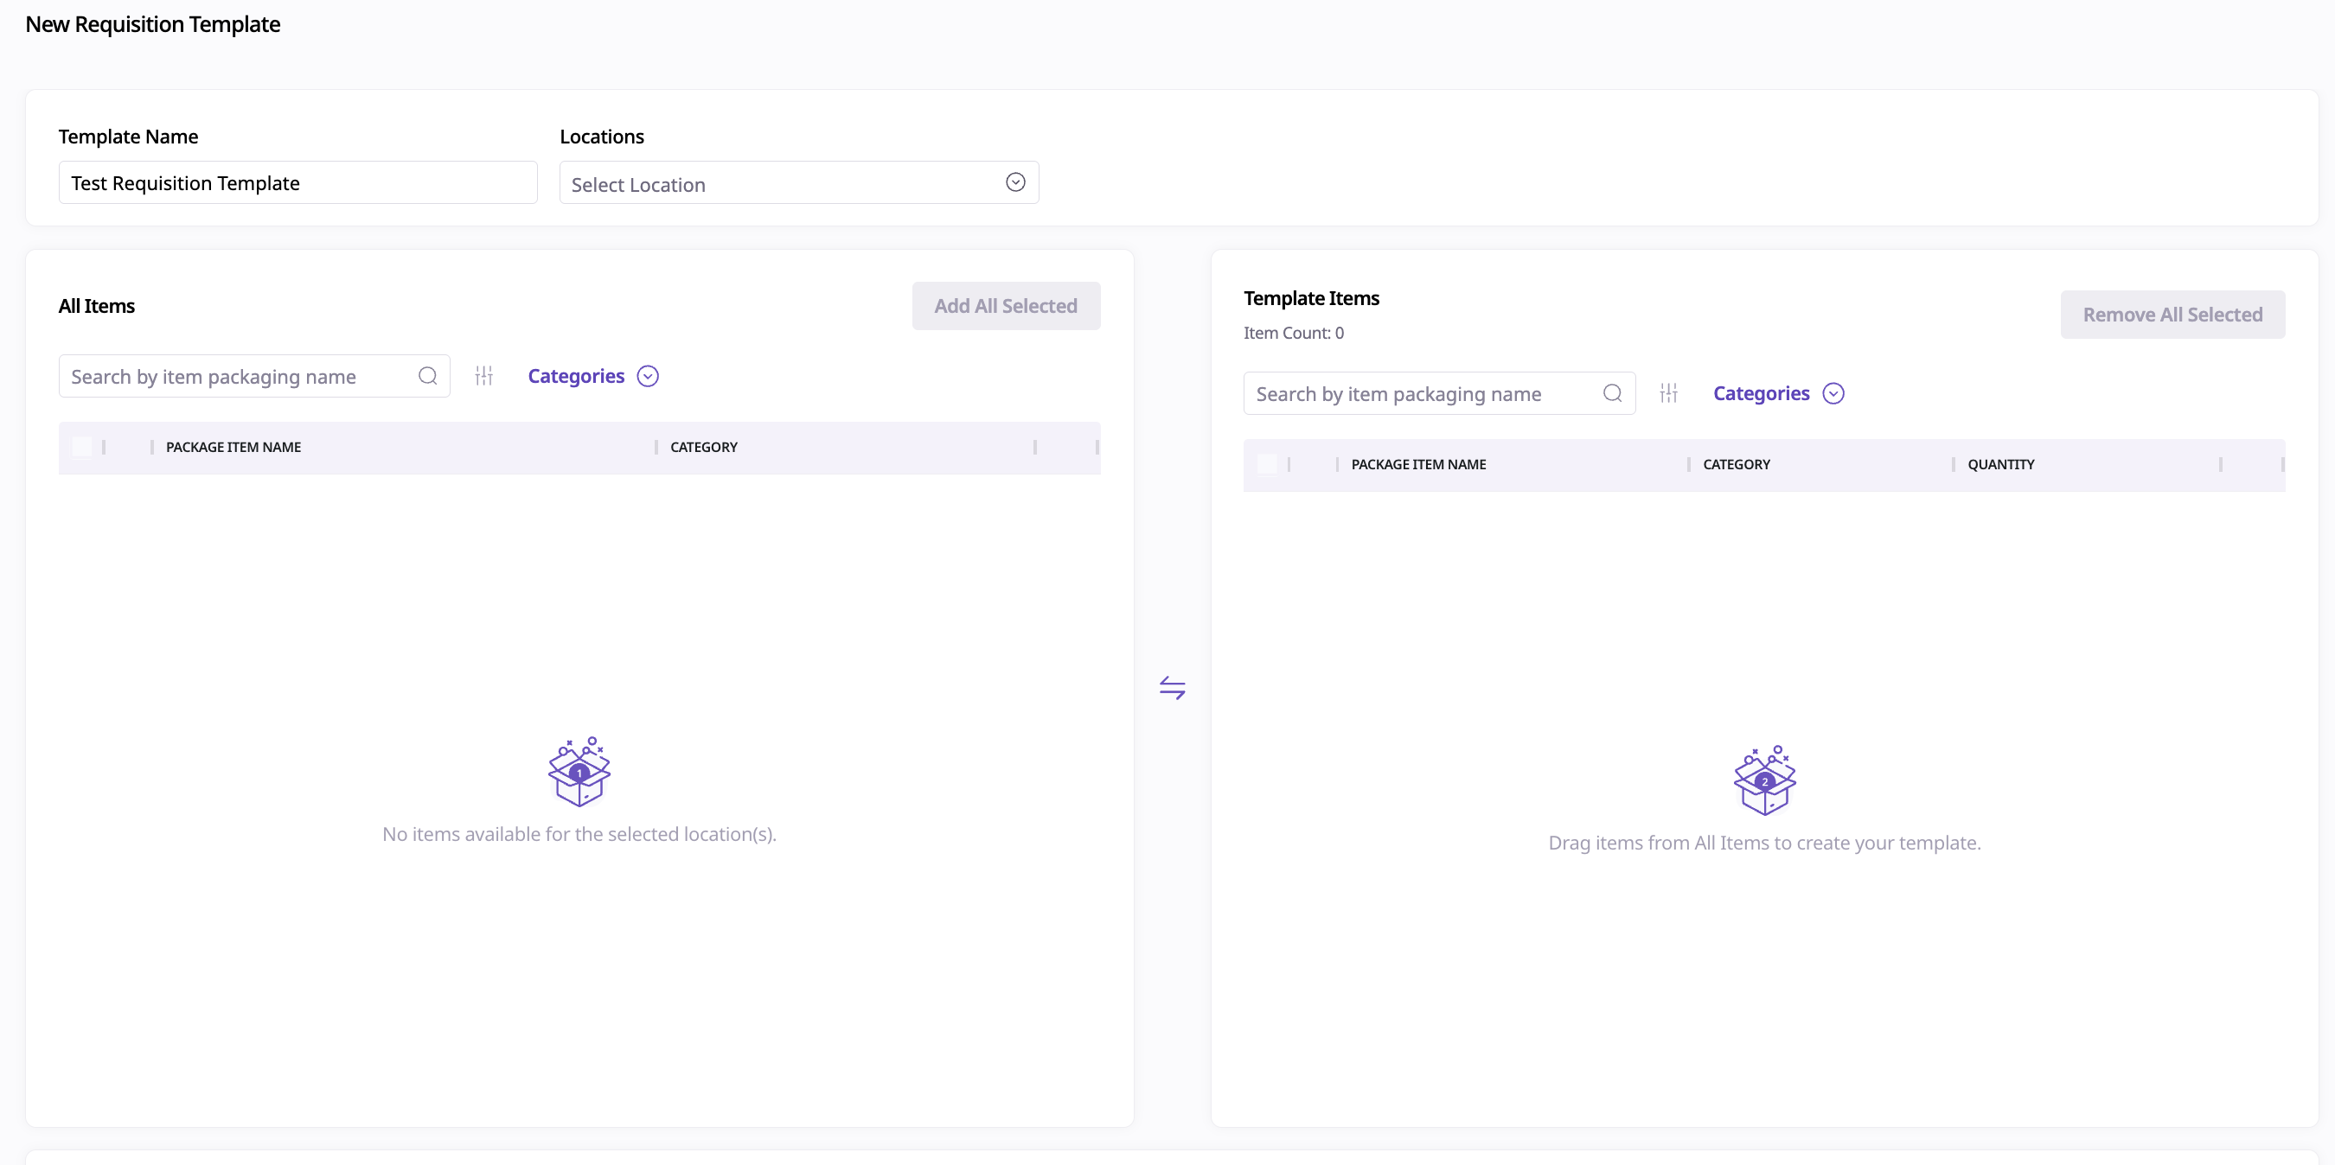This screenshot has height=1165, width=2335.
Task: Click search magnifier icon in Template Items
Action: click(x=1612, y=393)
